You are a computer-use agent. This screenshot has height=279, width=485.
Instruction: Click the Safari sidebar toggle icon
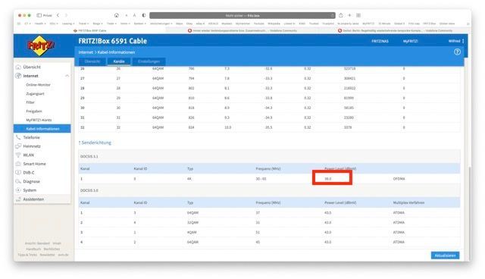tap(39, 15)
